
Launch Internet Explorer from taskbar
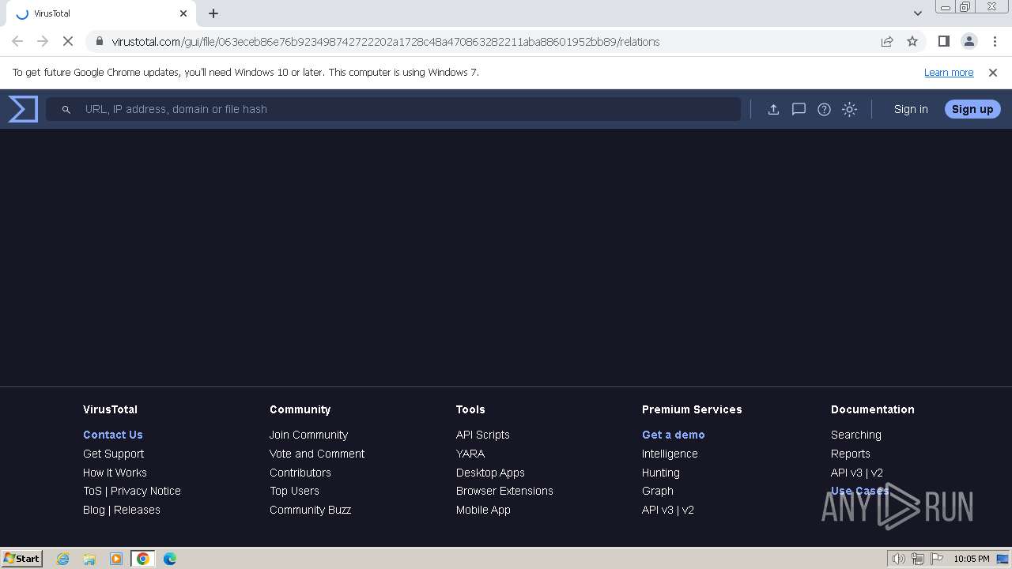point(63,559)
